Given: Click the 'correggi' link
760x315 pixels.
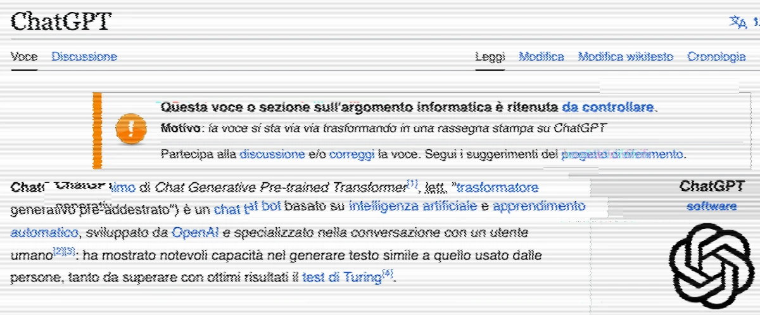Looking at the screenshot, I should 351,154.
